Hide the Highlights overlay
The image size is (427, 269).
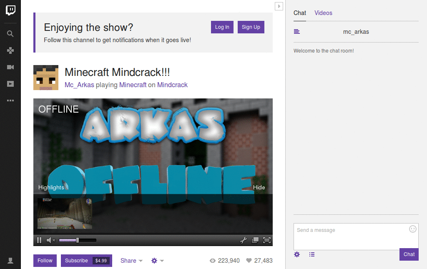click(259, 187)
